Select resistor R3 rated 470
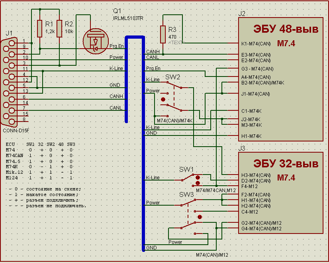The image size is (329, 263). [x=163, y=34]
